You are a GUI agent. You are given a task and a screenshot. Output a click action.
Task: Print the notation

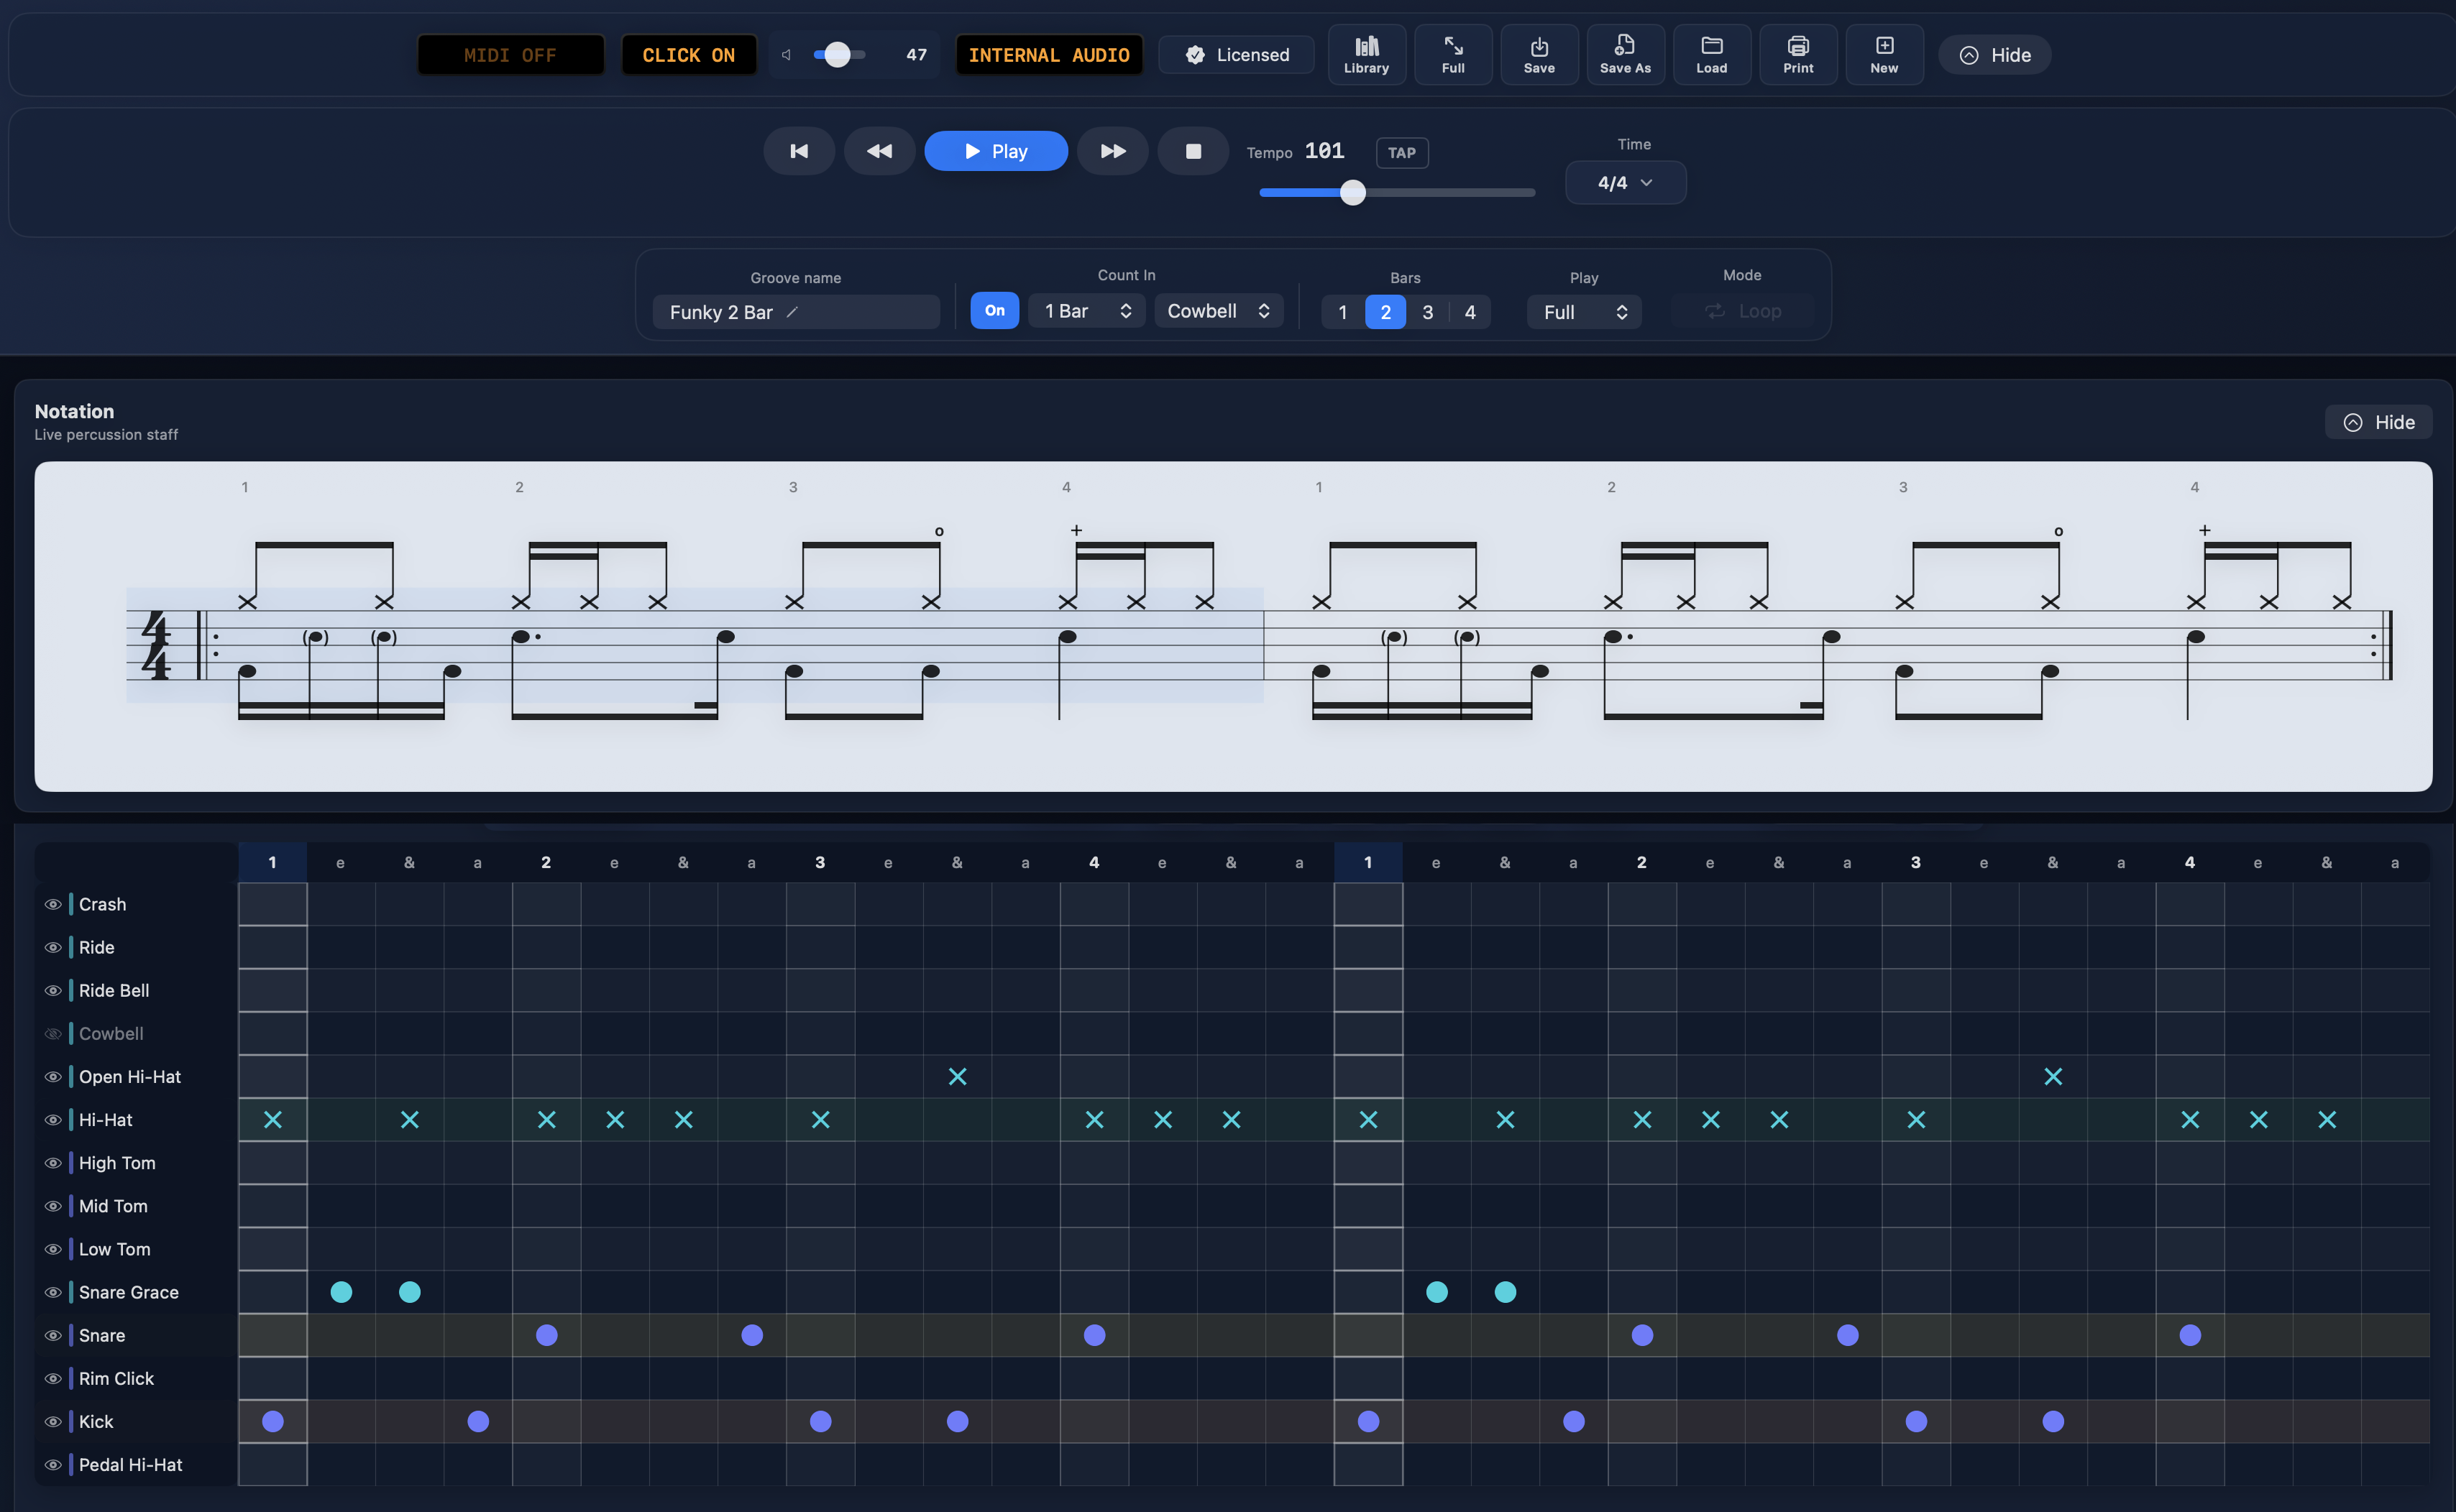click(x=1797, y=55)
